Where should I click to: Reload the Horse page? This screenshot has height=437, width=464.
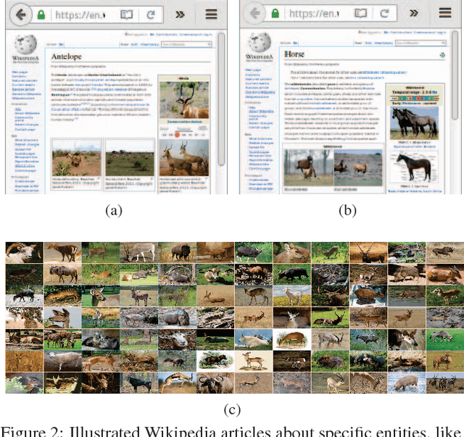click(384, 13)
